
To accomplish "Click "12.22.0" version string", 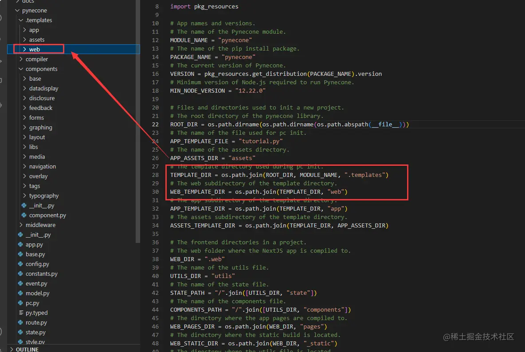I will coord(250,91).
